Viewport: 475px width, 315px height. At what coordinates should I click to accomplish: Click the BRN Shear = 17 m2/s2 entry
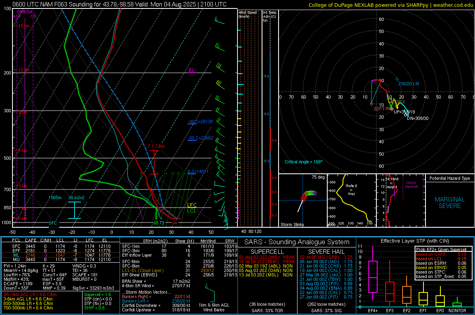coord(157,281)
